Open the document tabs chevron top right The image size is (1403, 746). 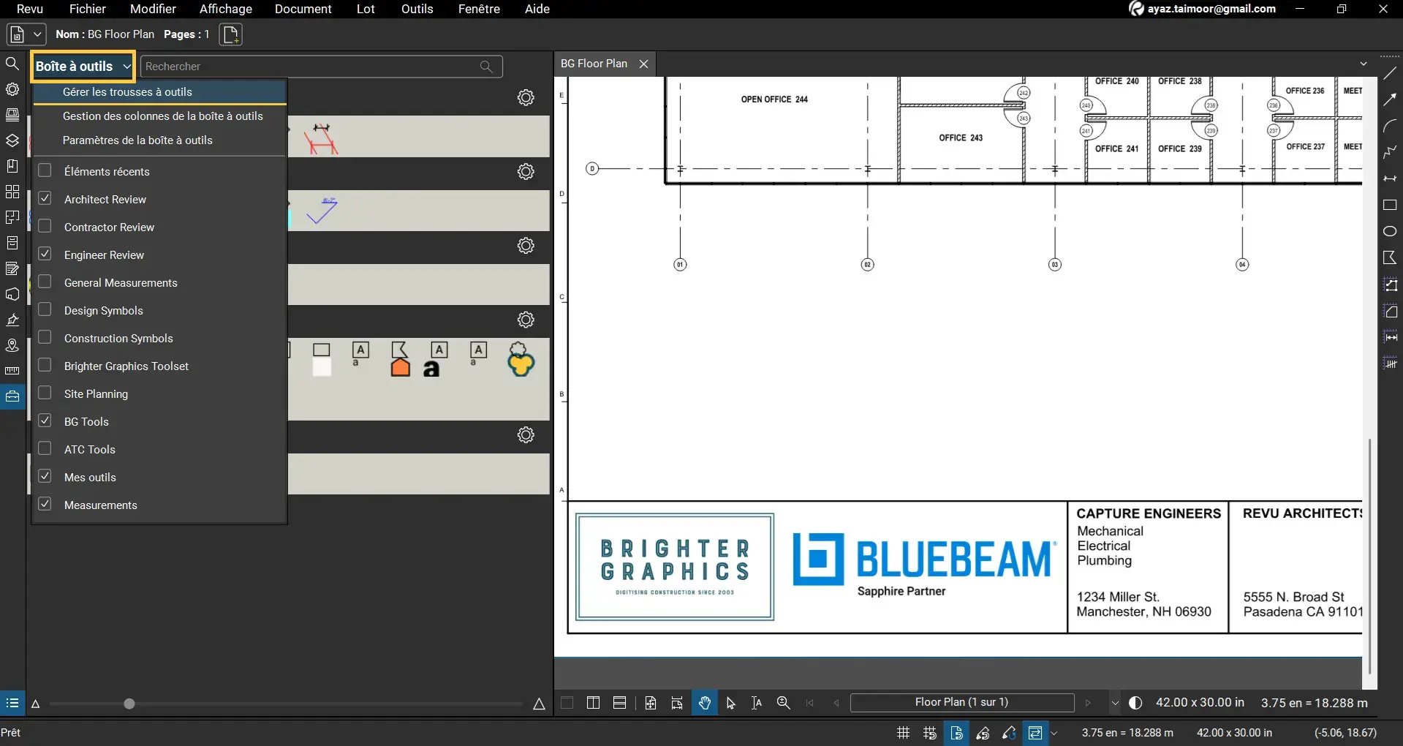[1363, 63]
